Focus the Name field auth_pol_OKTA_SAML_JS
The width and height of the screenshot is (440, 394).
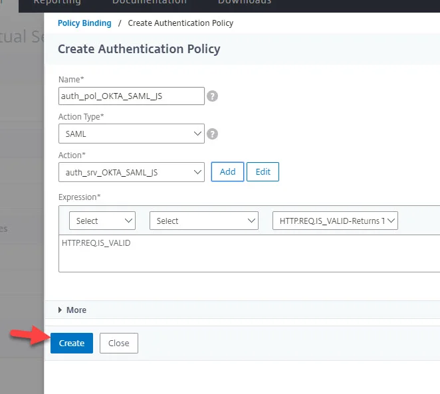(x=132, y=96)
